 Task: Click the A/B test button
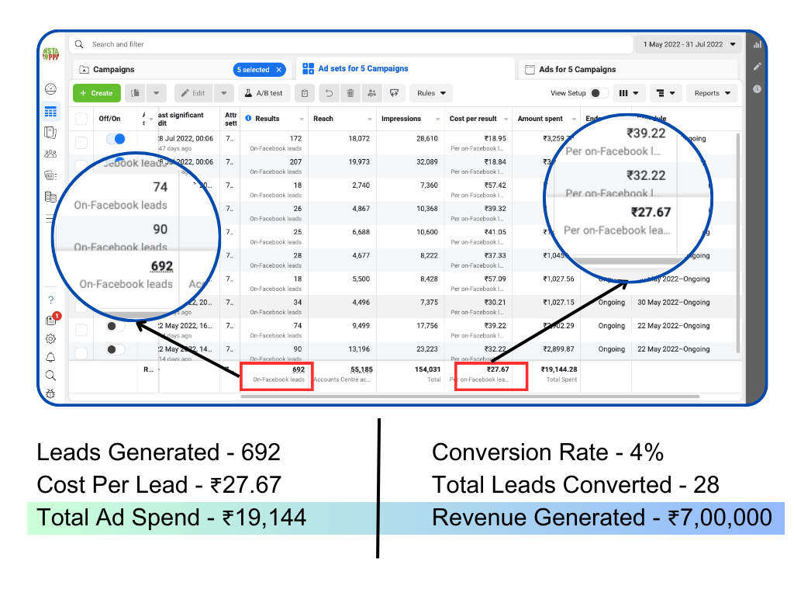coord(264,93)
